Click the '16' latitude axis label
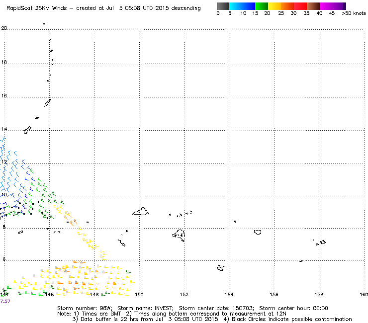Viewport: 368px width, 323px height. click(4, 96)
